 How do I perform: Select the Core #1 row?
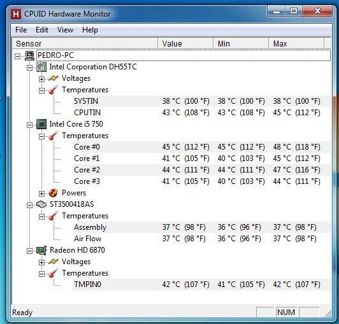201,158
